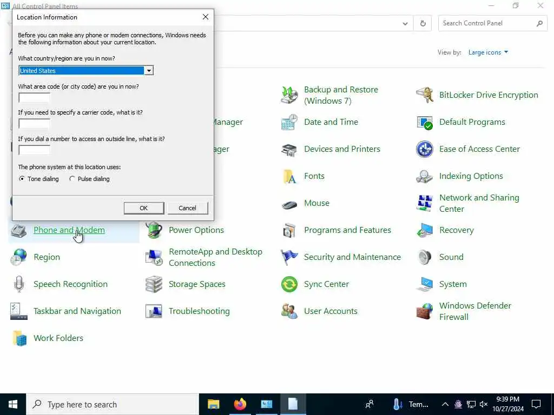The image size is (554, 415).
Task: Open the country/region combo box
Action: pyautogui.click(x=86, y=71)
